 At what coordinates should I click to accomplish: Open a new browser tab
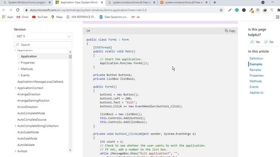[215, 3]
